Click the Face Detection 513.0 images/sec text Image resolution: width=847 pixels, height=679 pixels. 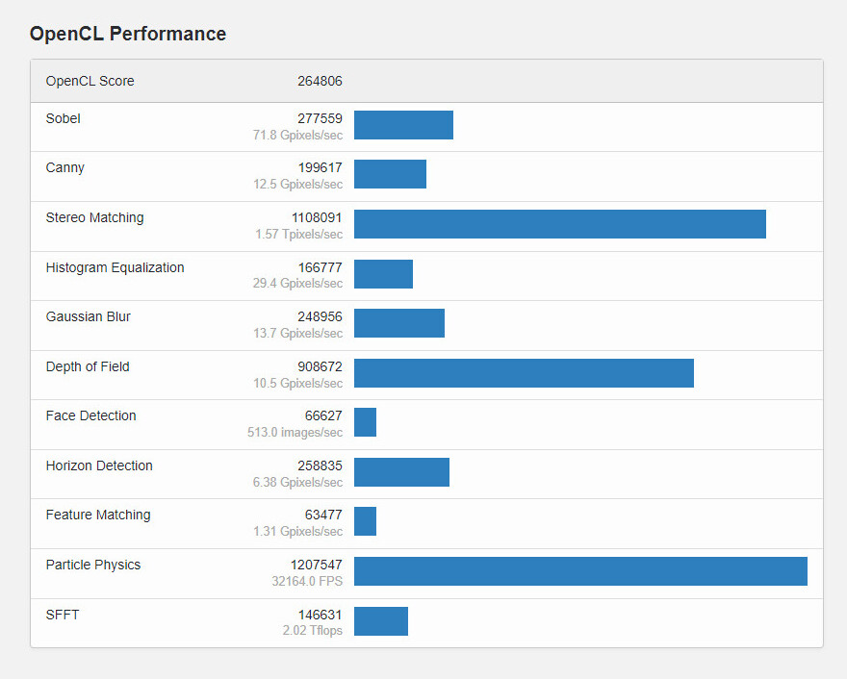295,432
